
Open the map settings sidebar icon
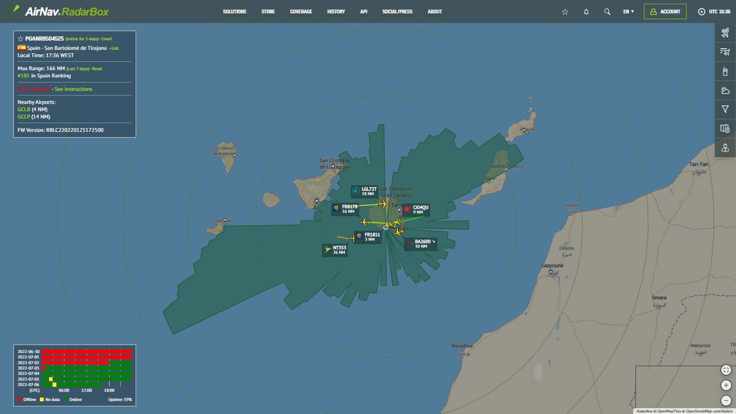pos(725,128)
